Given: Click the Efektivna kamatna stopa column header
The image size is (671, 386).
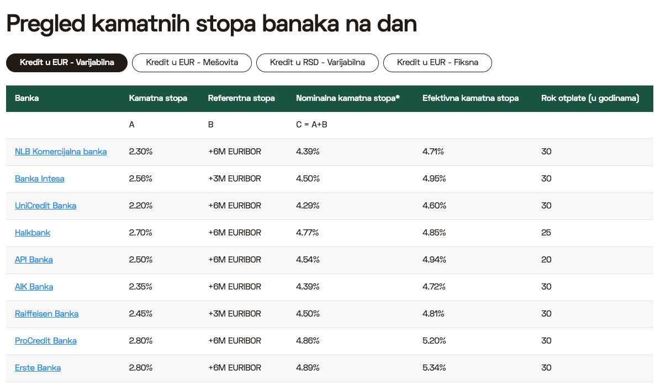Looking at the screenshot, I should pyautogui.click(x=470, y=98).
